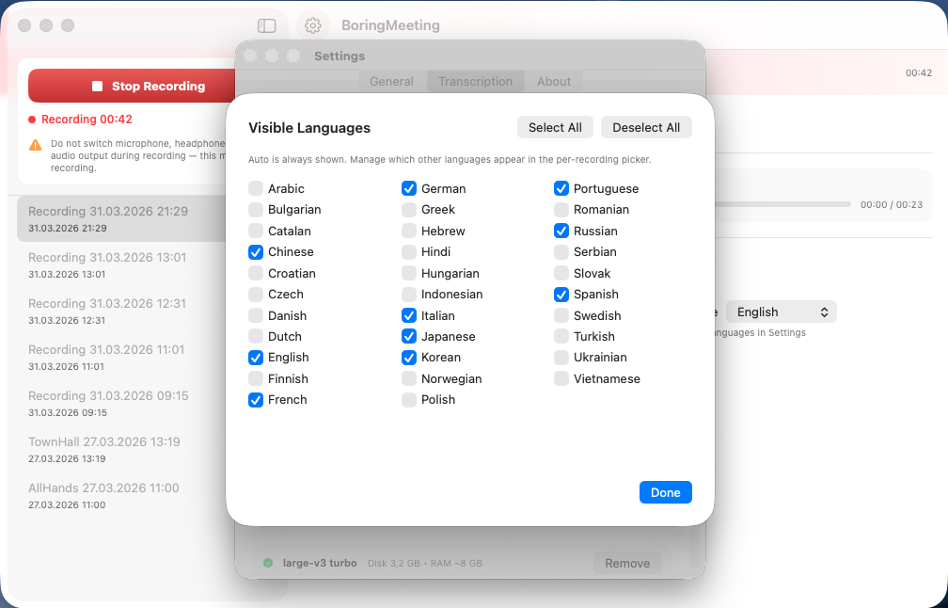Click the audio playback progress slider
This screenshot has width=948, height=608.
pyautogui.click(x=782, y=204)
